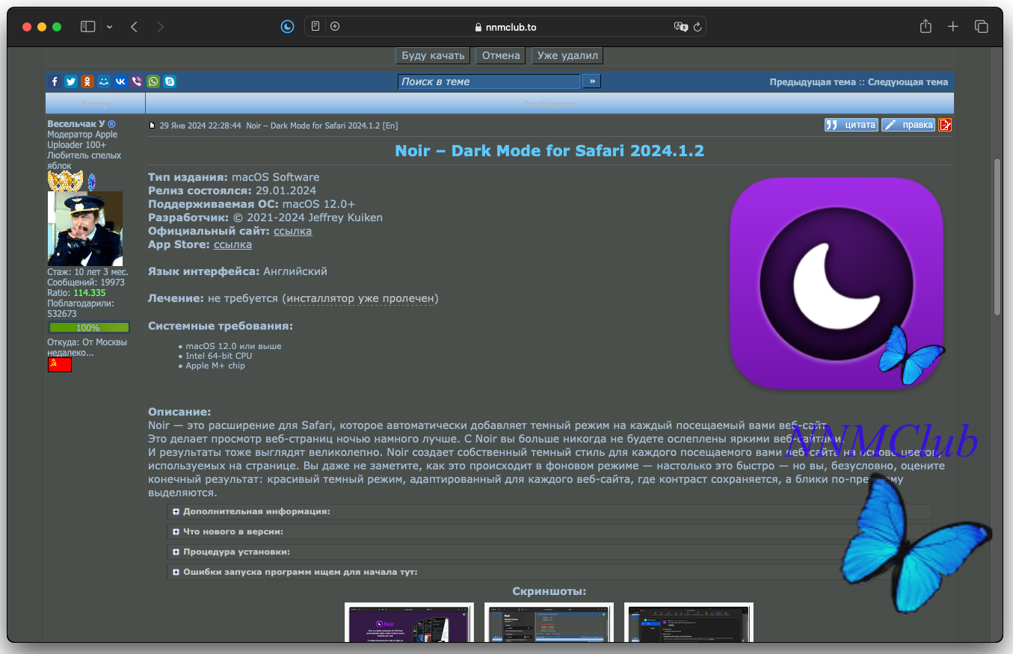1013x654 pixels.
Task: Share the topic on Facebook
Action: click(x=55, y=81)
